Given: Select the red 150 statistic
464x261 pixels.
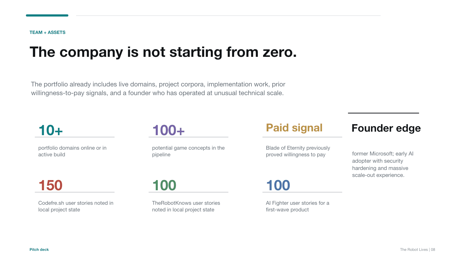Looking at the screenshot, I should 50,185.
